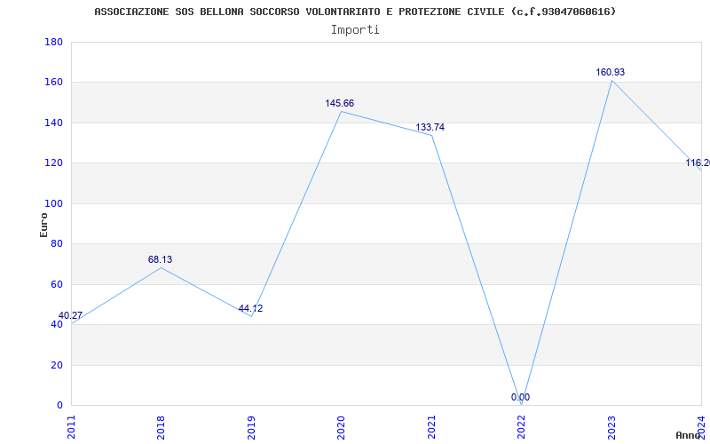Click the 100 y-axis tick label
Image resolution: width=710 pixels, height=444 pixels.
point(53,204)
